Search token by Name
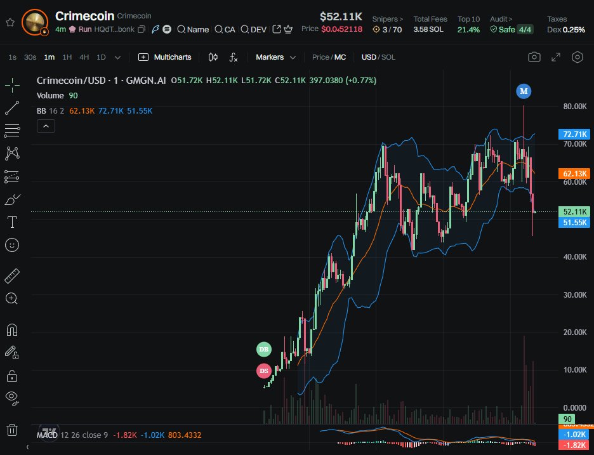Image resolution: width=594 pixels, height=455 pixels. pyautogui.click(x=193, y=29)
